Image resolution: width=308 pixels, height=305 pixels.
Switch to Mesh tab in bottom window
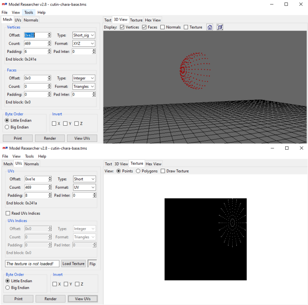tap(8, 164)
